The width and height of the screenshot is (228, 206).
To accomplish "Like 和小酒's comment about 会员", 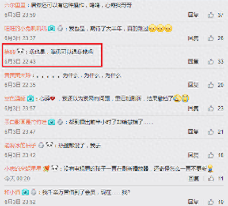I will click(x=211, y=202).
